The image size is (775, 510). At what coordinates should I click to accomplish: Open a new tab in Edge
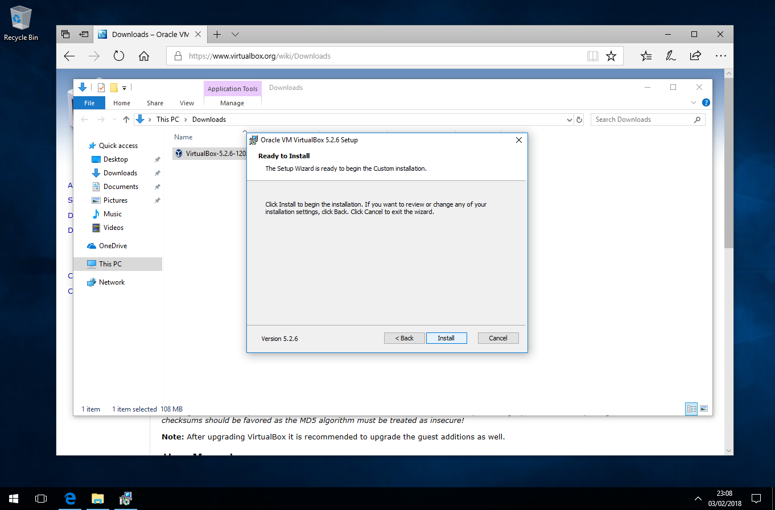(x=217, y=34)
